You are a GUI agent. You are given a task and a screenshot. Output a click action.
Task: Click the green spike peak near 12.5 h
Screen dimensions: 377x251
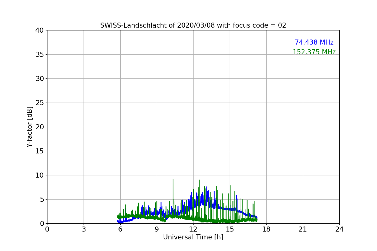tap(199, 180)
